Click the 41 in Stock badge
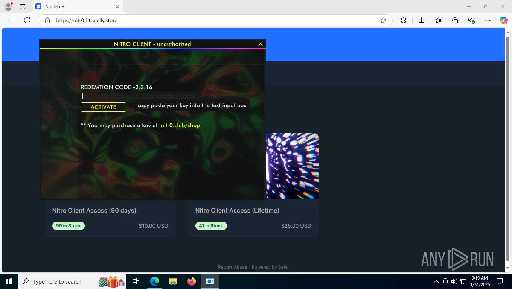Viewport: 512px width, 289px height. pyautogui.click(x=211, y=226)
